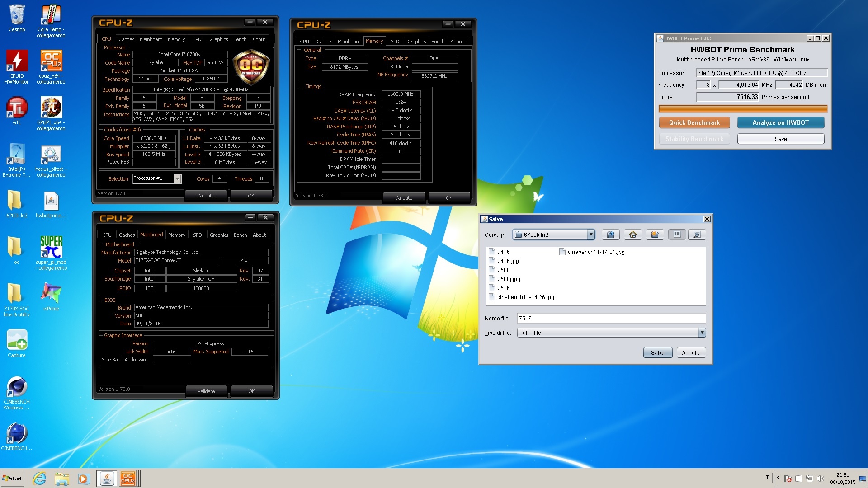Open the Cestino recycle bin icon
Viewport: 868px width, 488px height.
pos(17,19)
